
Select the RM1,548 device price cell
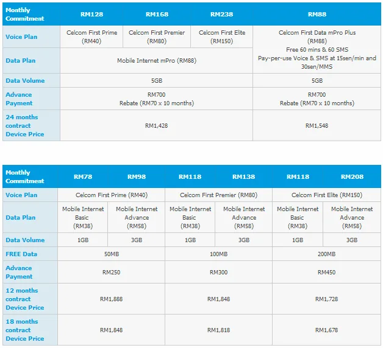point(317,125)
